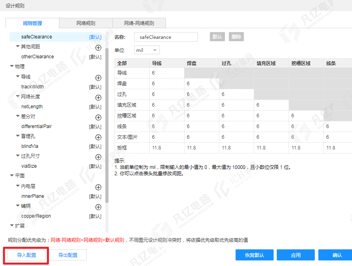Add new 网络长度 rule with plus icon

pos(98,98)
